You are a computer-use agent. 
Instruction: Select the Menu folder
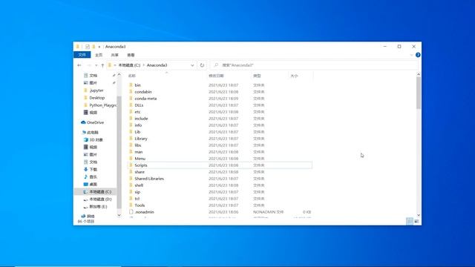(140, 158)
